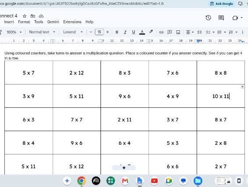This screenshot has width=248, height=187.
Task: Open the Normal text style dropdown
Action: (42, 32)
